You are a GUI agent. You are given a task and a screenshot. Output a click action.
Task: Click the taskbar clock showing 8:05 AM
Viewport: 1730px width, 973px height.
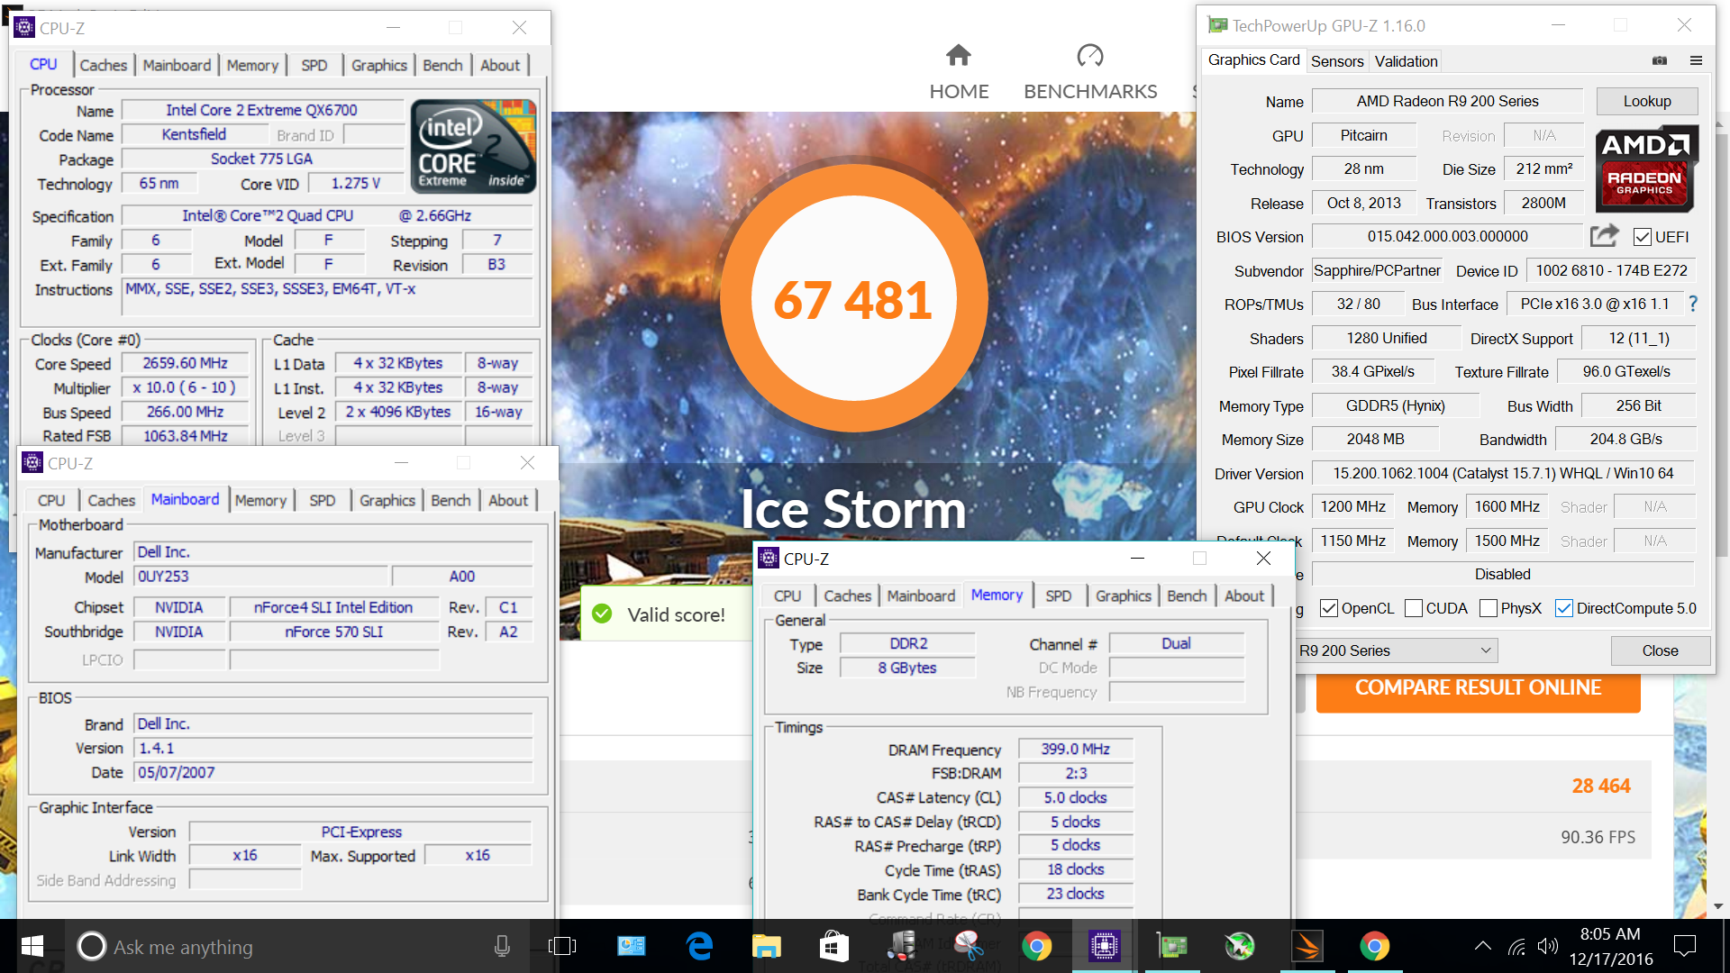pyautogui.click(x=1610, y=946)
